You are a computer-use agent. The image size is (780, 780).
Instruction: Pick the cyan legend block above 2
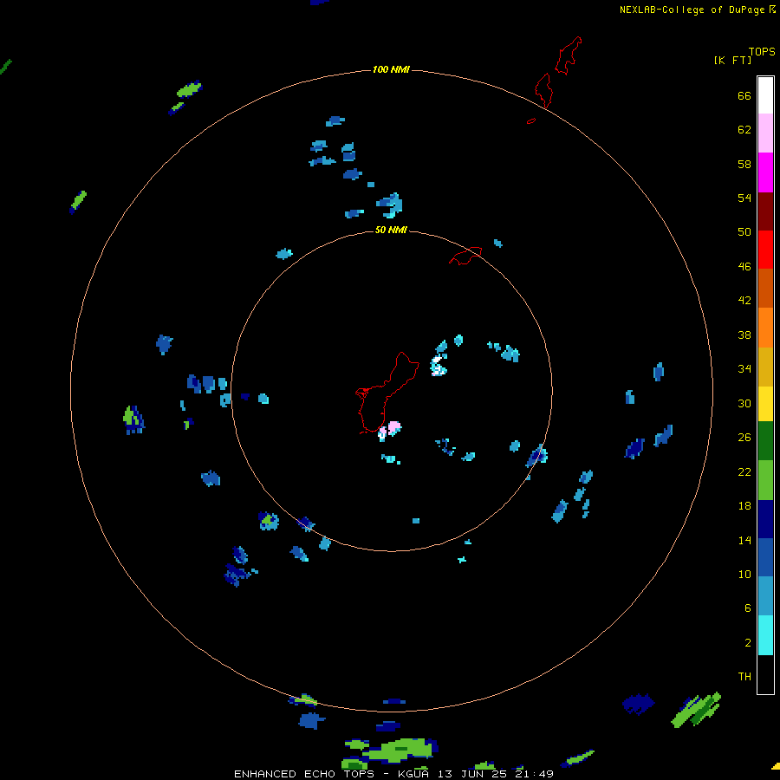765,635
